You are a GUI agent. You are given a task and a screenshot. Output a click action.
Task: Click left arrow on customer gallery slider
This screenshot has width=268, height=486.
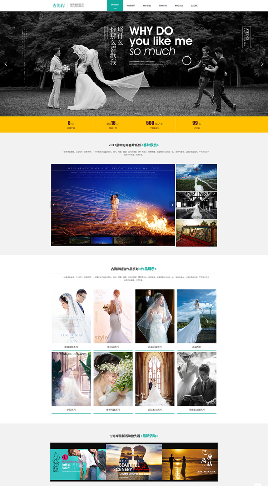[x=54, y=205]
